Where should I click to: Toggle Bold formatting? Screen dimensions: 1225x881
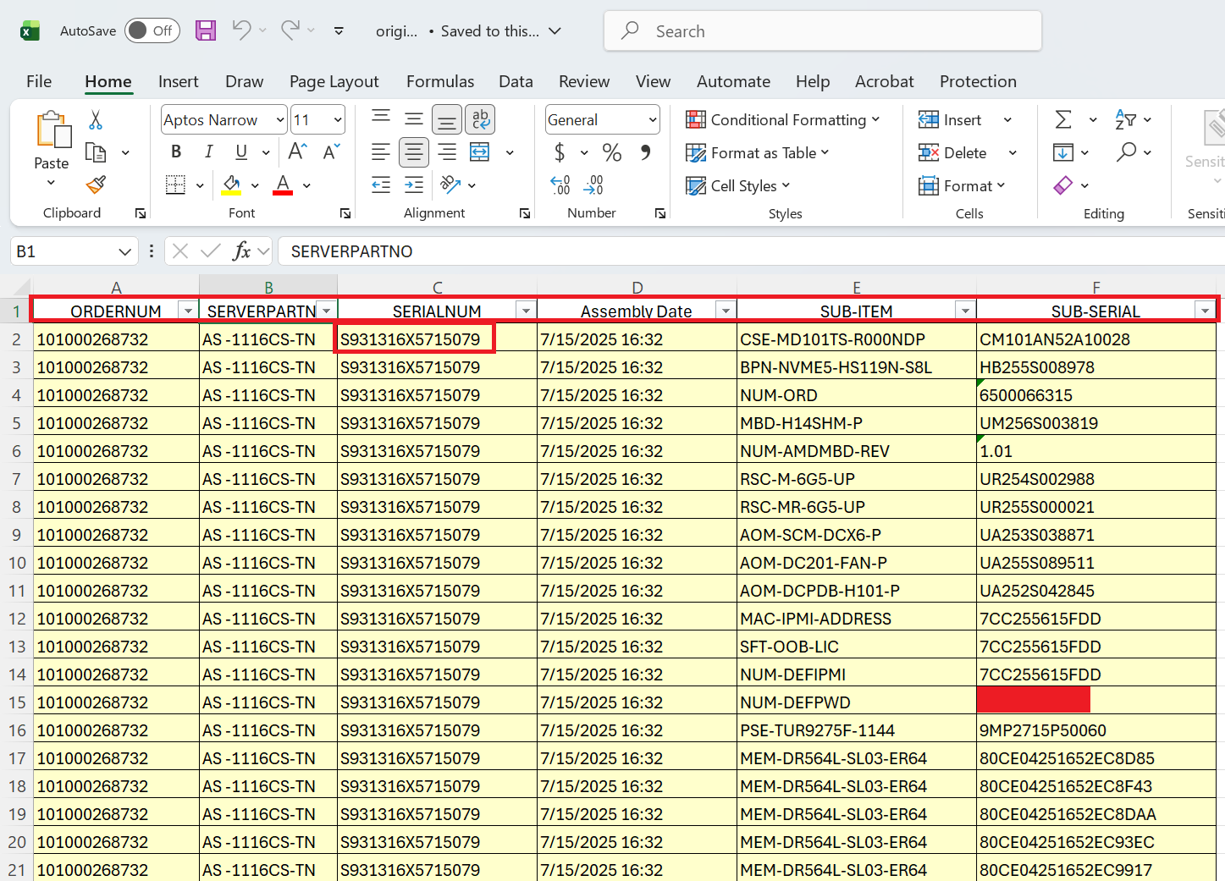[x=176, y=152]
